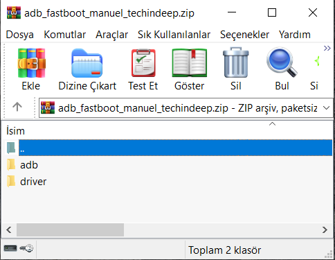Click the Bul magnifier search icon
The image size is (335, 260).
[x=282, y=62]
